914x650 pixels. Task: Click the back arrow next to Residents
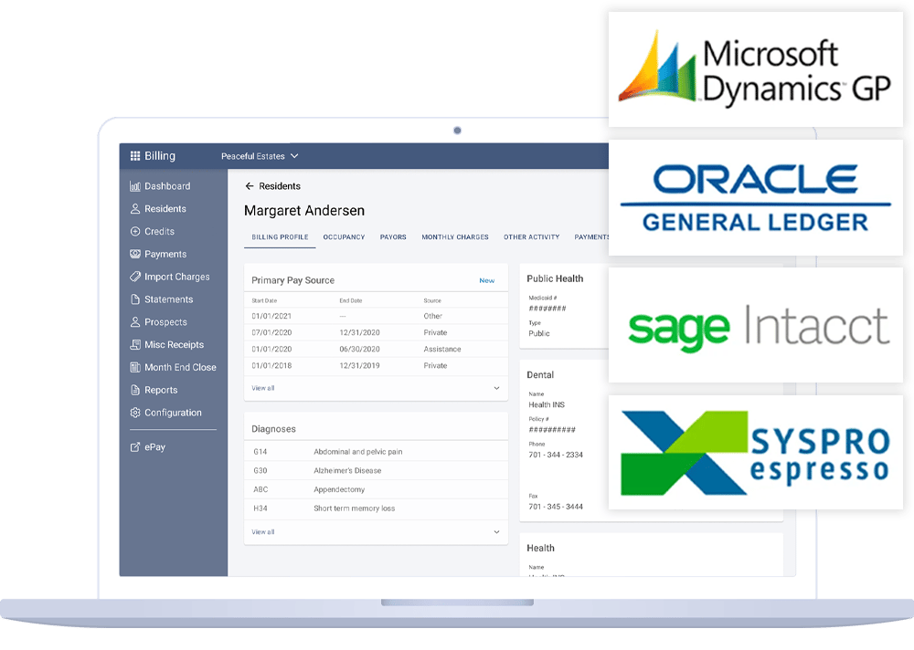250,186
